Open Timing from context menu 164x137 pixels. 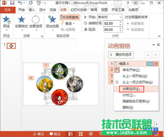136,95
